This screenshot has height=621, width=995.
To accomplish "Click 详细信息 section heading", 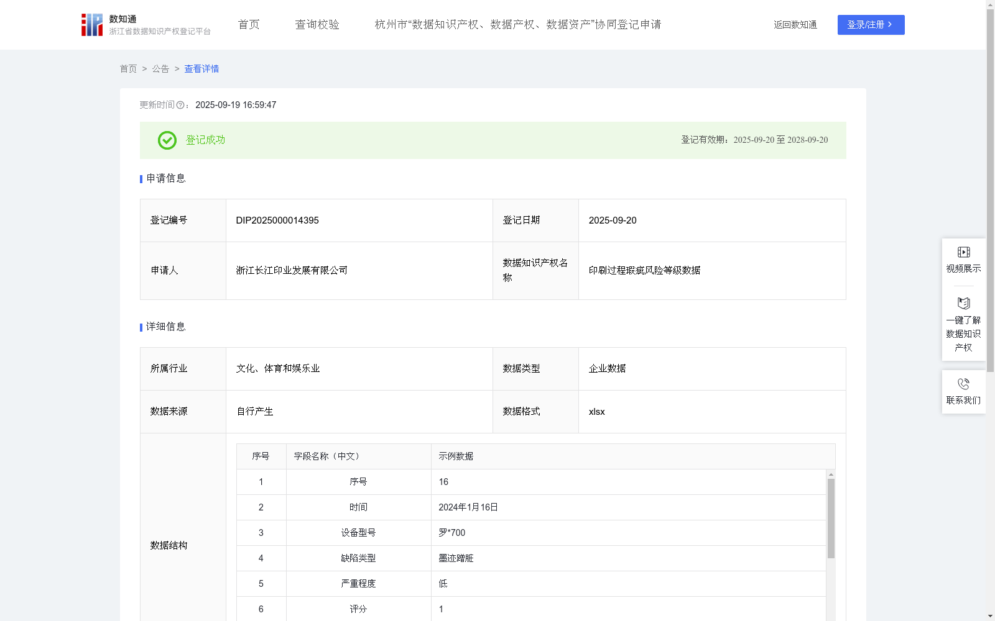I will (166, 327).
